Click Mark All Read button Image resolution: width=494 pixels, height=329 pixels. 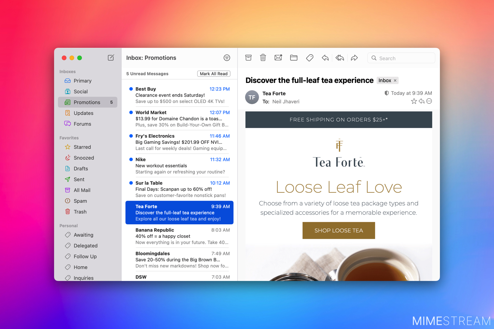pos(214,74)
